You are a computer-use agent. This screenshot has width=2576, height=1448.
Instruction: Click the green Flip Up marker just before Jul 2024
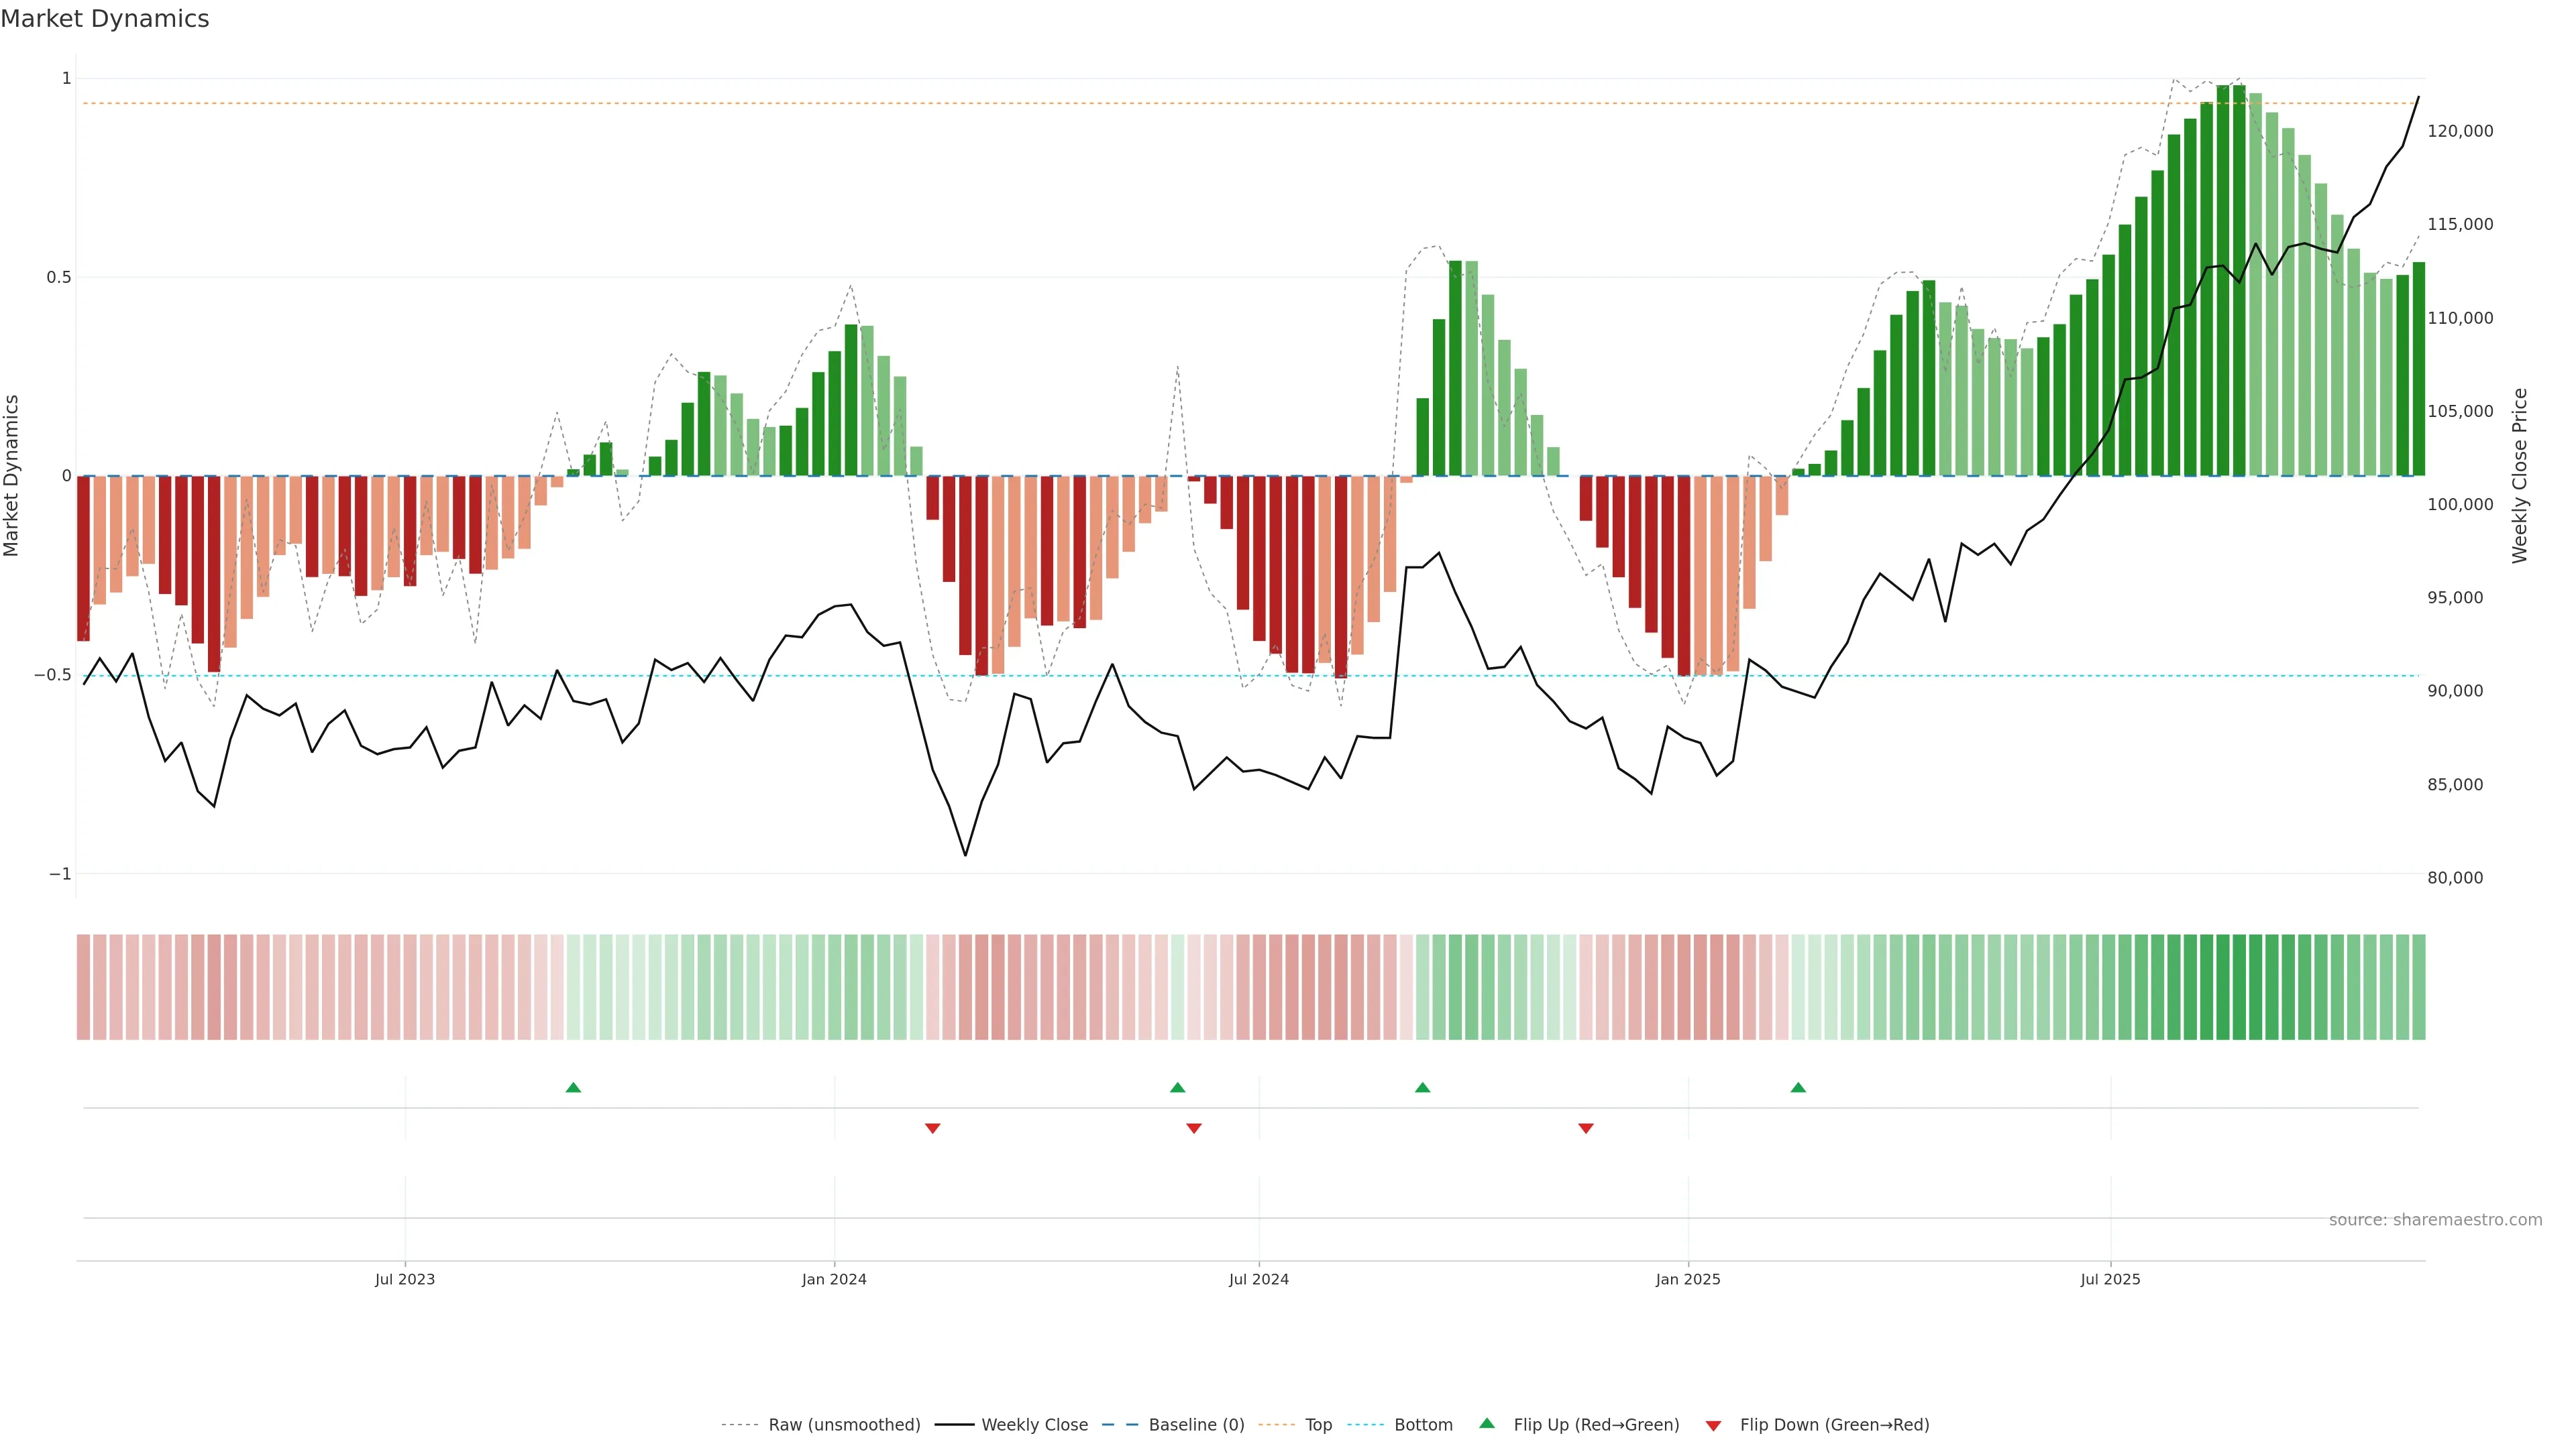[x=1177, y=1087]
